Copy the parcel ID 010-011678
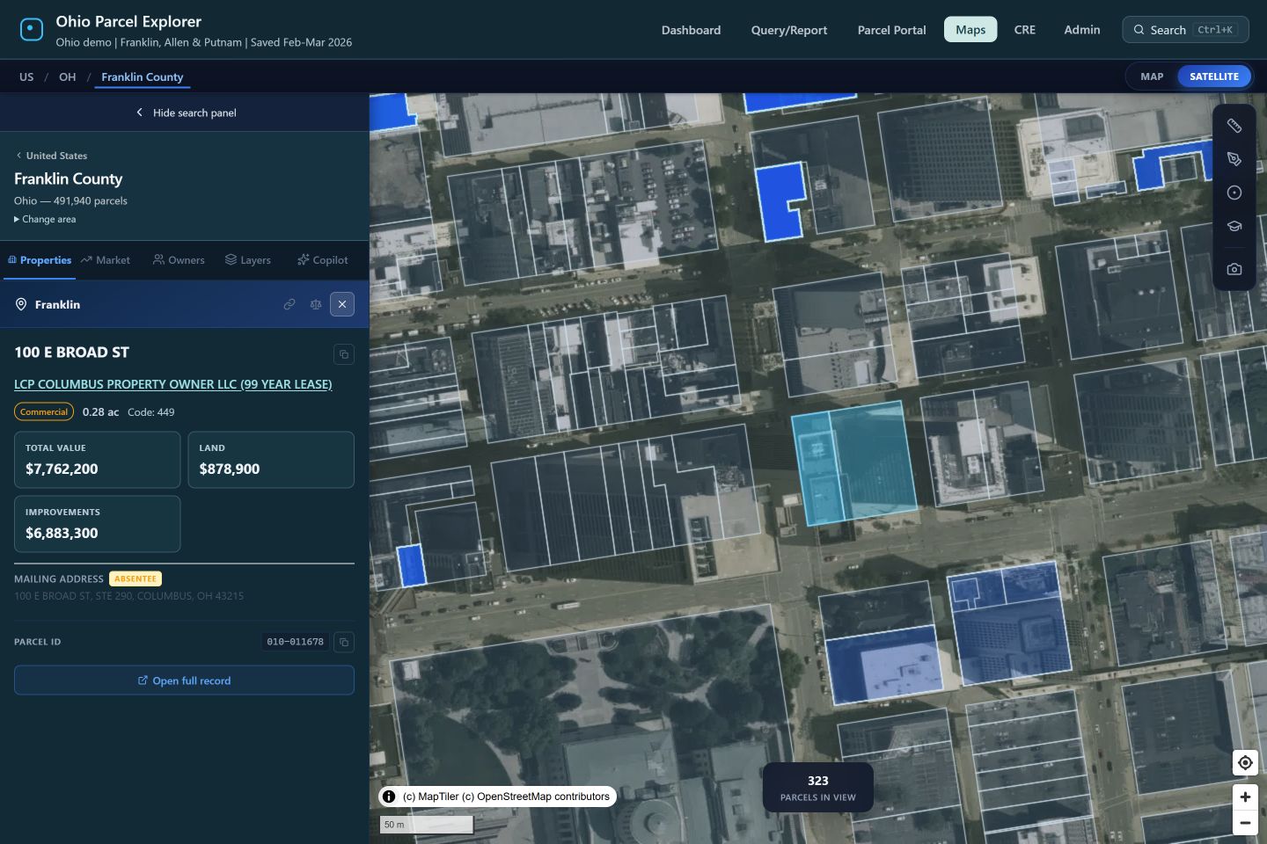Viewport: 1267px width, 844px height. pyautogui.click(x=344, y=642)
